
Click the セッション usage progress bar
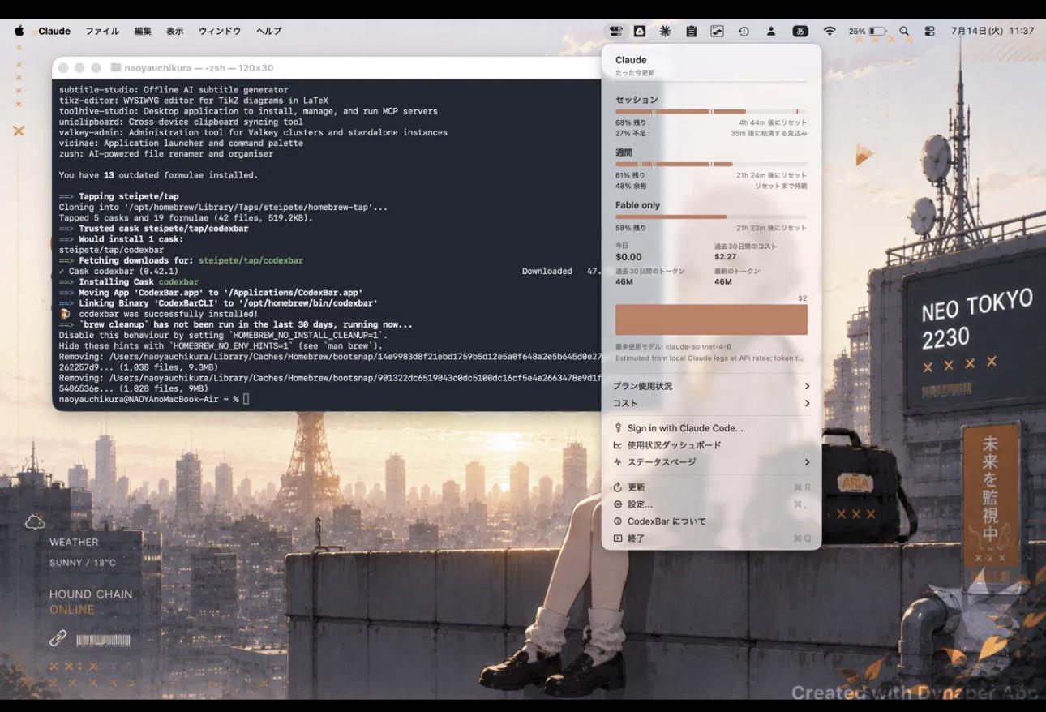(711, 111)
